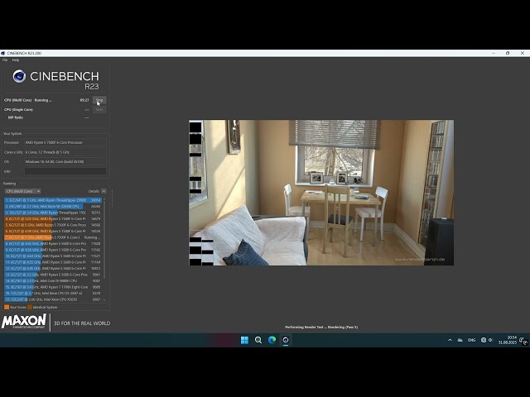Screen dimensions: 530x397
Task: Click the Ranking list vertical scrollbar
Action: (x=104, y=241)
